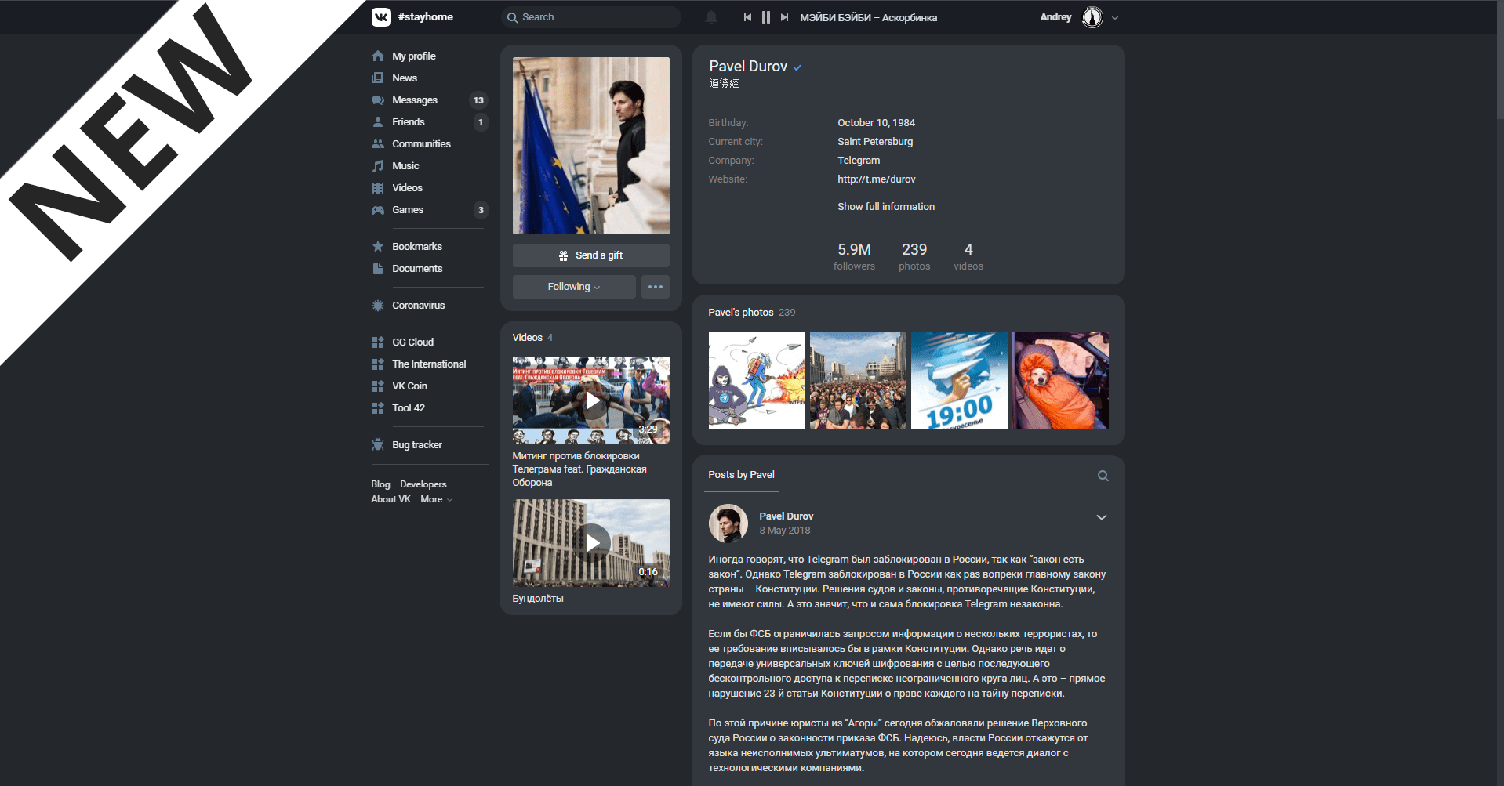Open the Developers page link
Image resolution: width=1504 pixels, height=786 pixels.
(423, 484)
